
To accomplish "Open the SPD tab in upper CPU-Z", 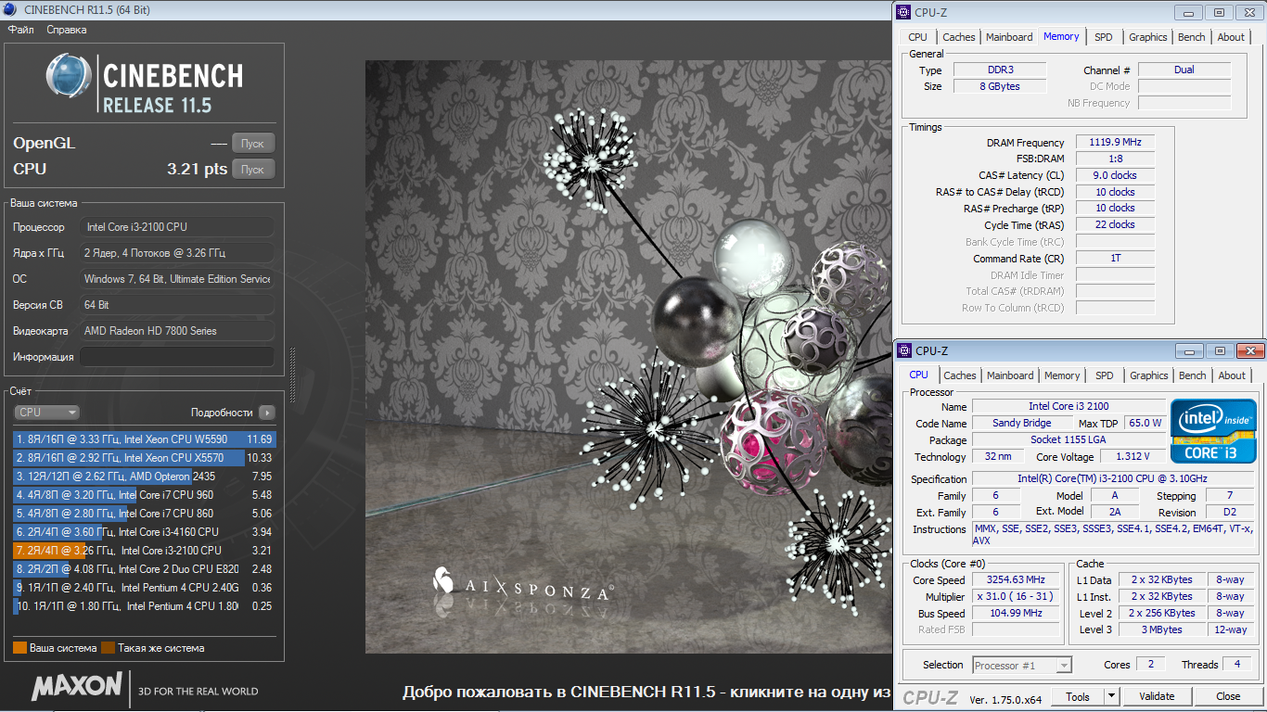I will 1104,37.
